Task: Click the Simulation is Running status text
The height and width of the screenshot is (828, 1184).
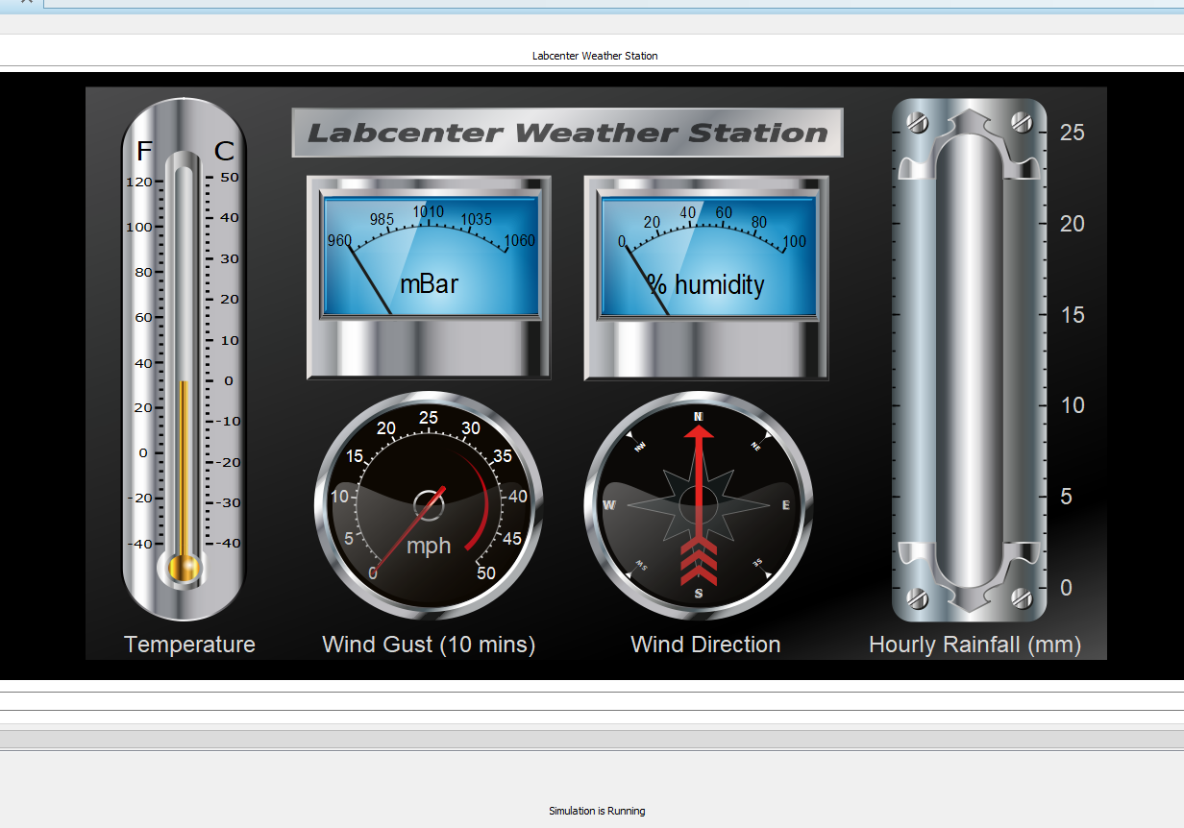Action: (596, 811)
